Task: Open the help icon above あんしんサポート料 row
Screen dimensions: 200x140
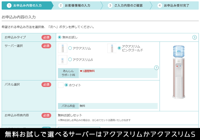Action: tap(156, 68)
